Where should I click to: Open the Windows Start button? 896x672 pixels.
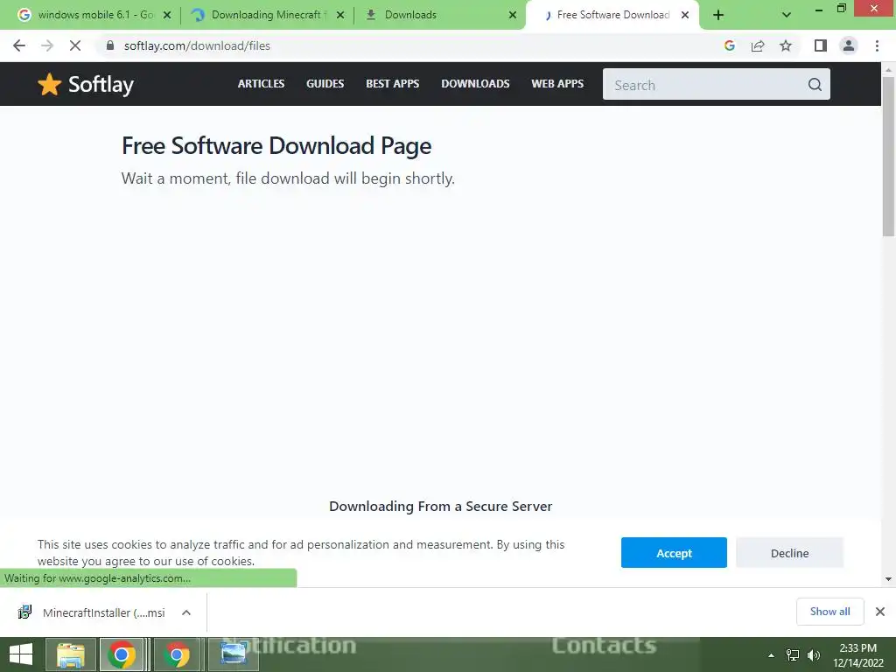point(21,654)
